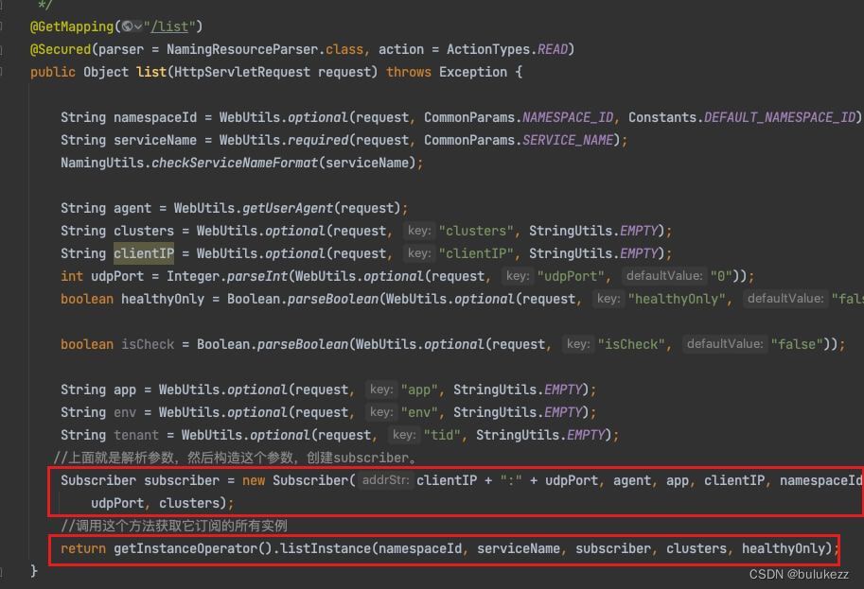Click the checkServiceNameFormat method call
Viewport: 864px width, 589px height.
[235, 163]
